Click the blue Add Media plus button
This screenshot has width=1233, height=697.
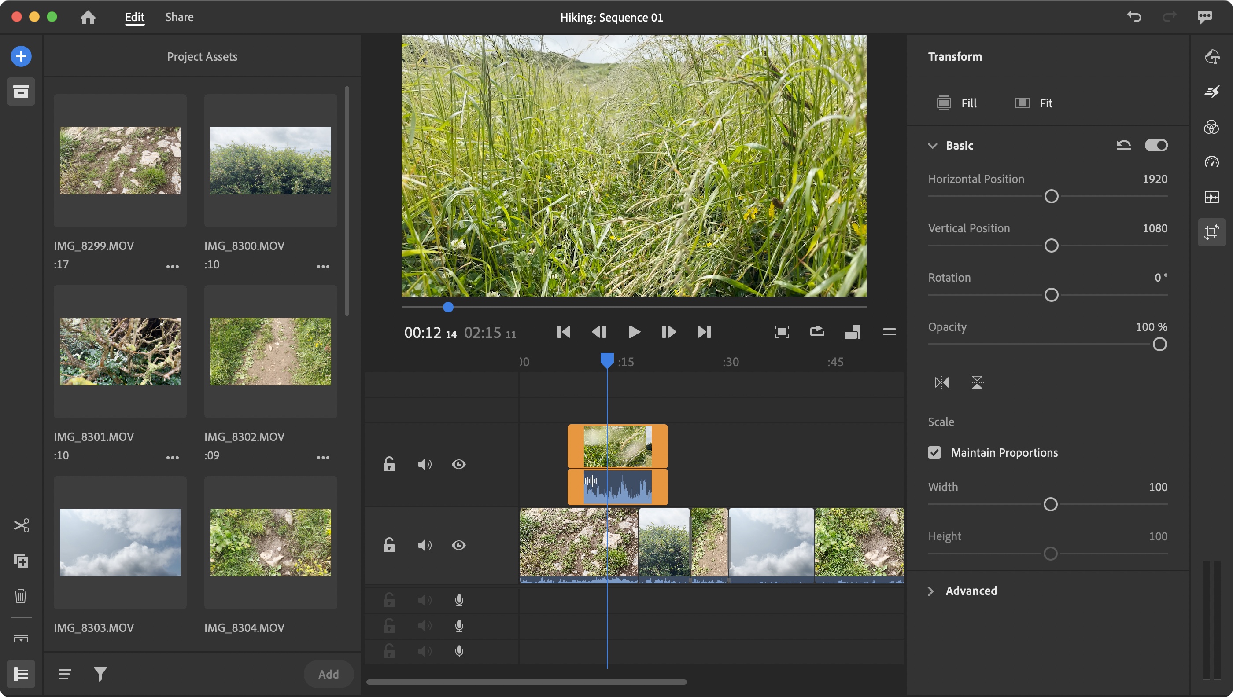(21, 56)
